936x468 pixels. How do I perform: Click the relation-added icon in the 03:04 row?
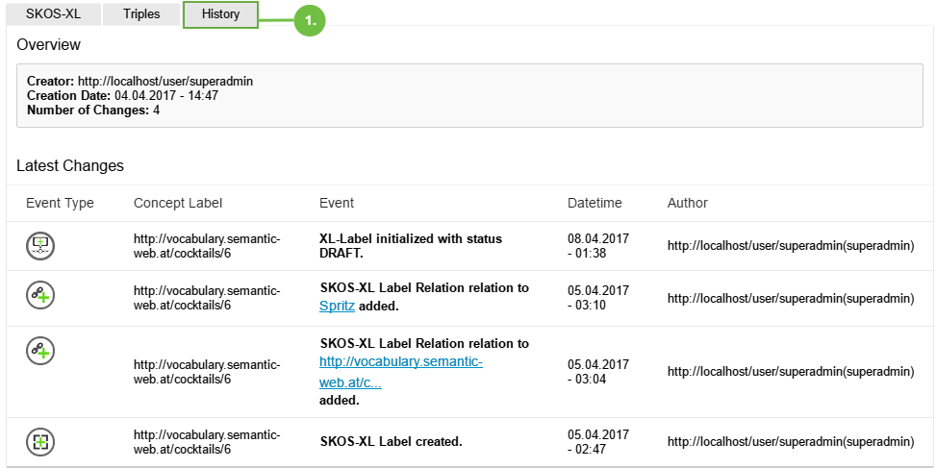click(40, 352)
